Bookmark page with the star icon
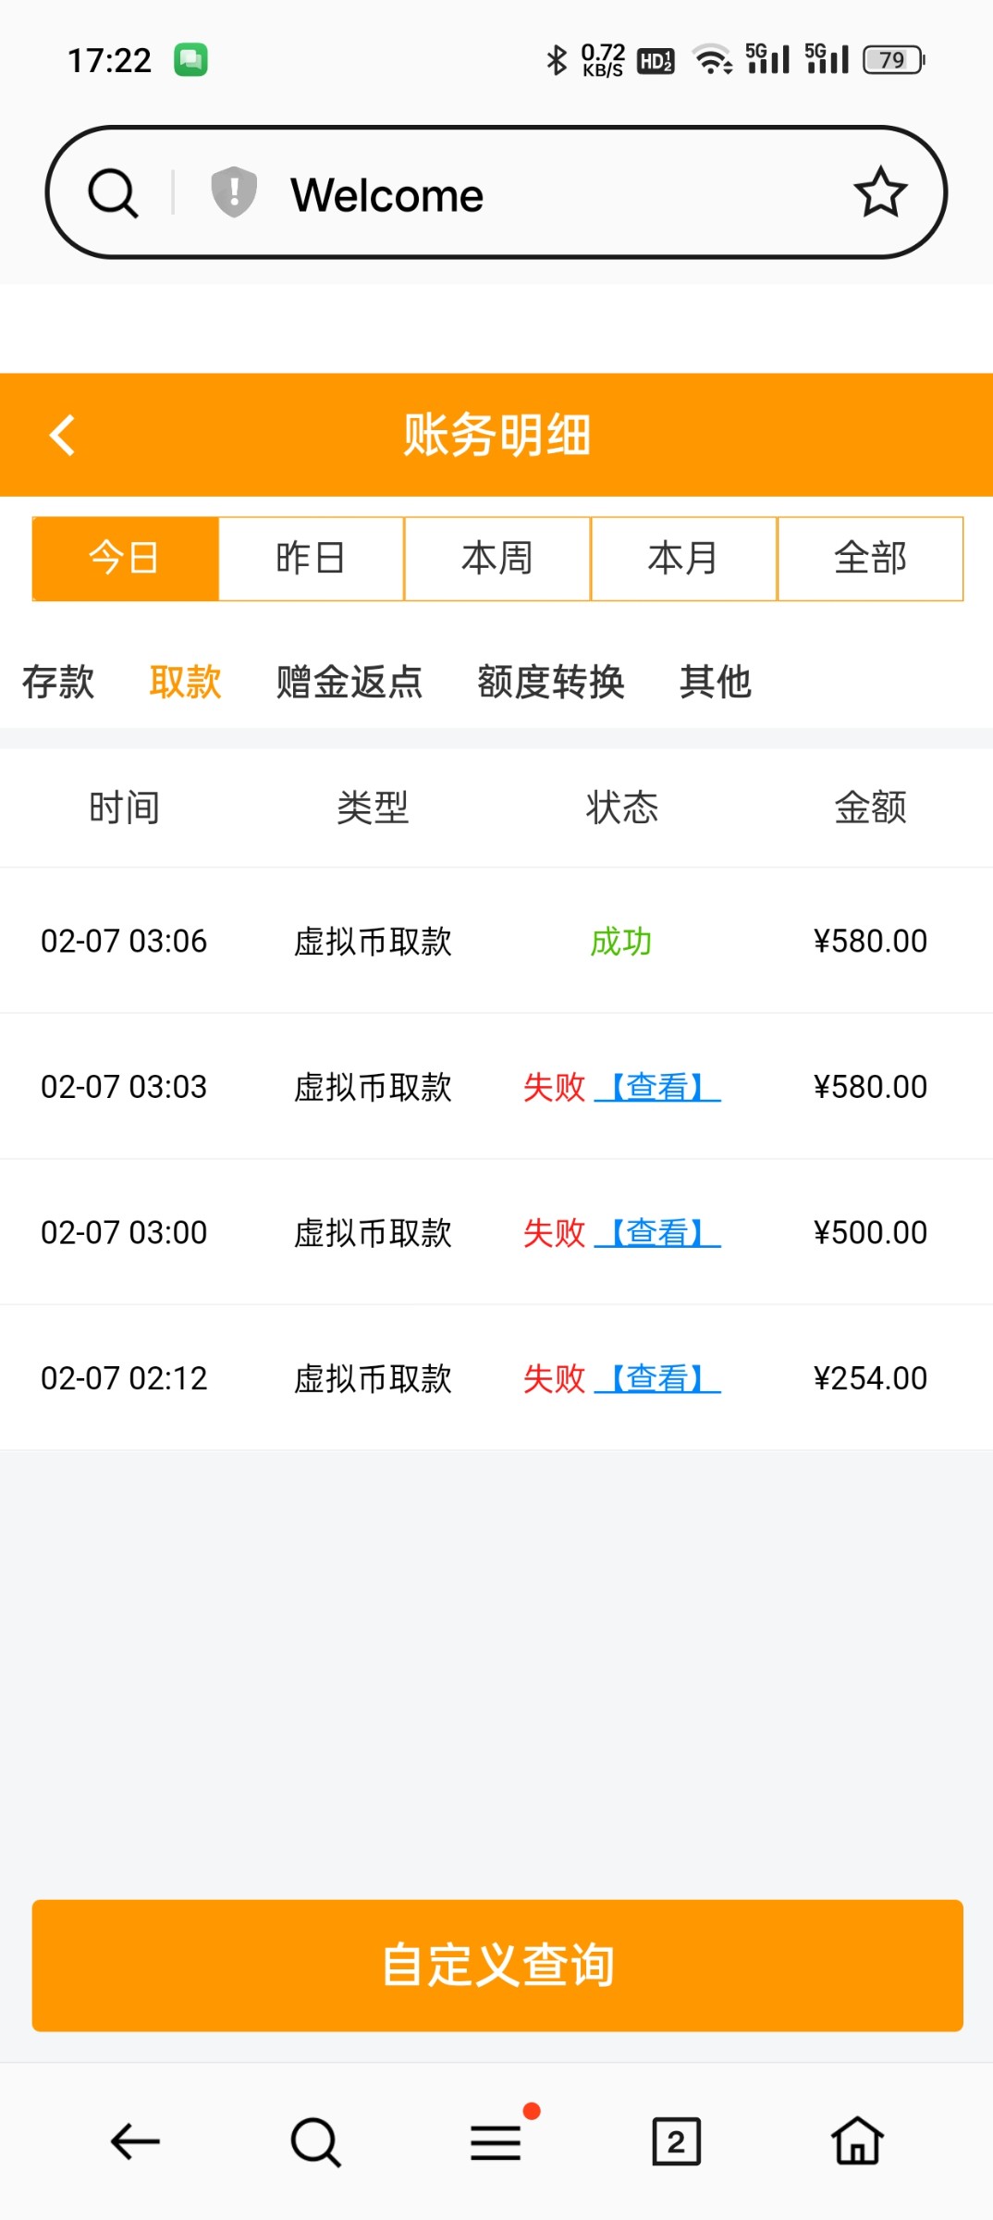 tap(879, 192)
